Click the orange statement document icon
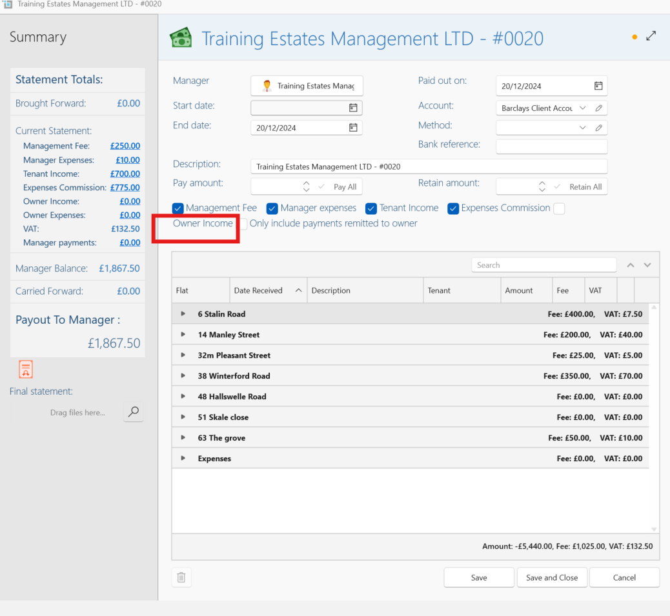Image resolution: width=670 pixels, height=616 pixels. point(26,369)
